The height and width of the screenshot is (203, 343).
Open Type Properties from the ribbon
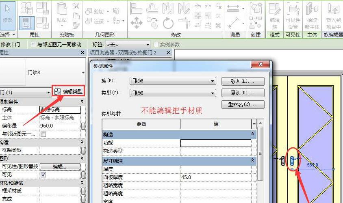click(x=26, y=8)
